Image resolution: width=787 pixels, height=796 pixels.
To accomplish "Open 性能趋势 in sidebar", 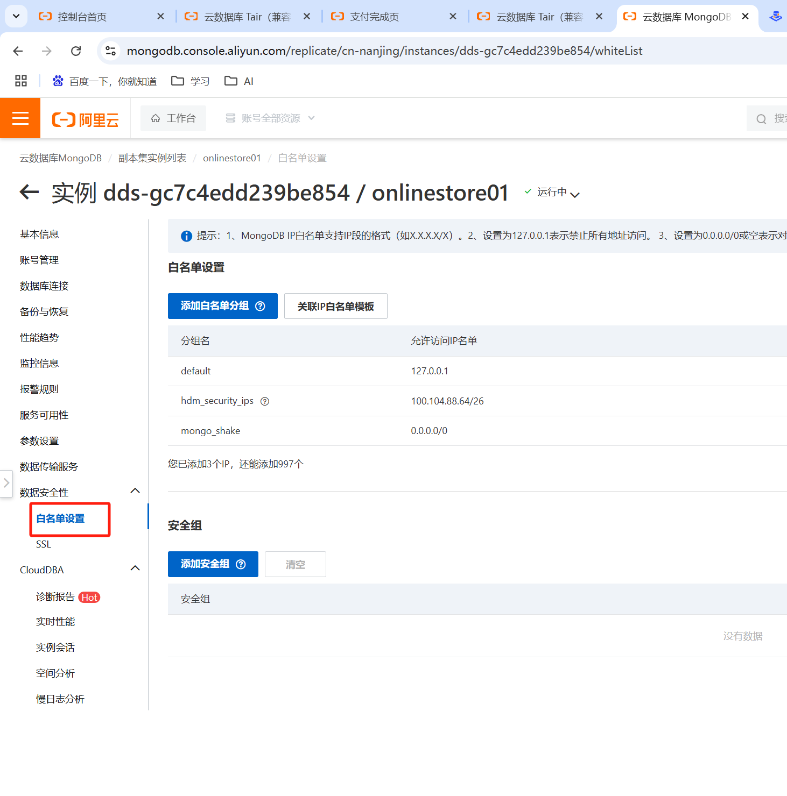I will tap(39, 338).
